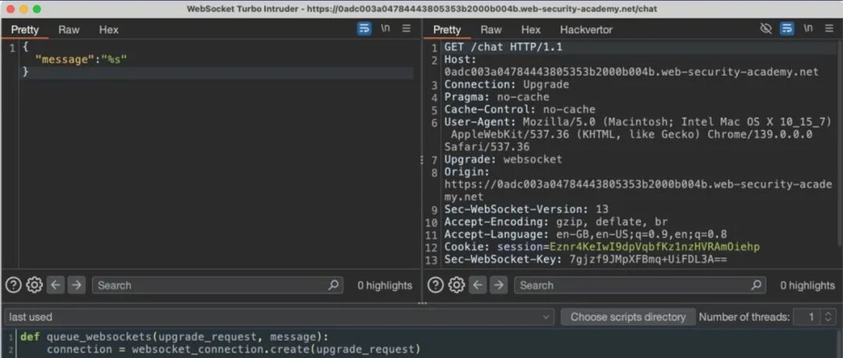Open search settings gear under left editor
843x358 pixels.
(x=34, y=285)
